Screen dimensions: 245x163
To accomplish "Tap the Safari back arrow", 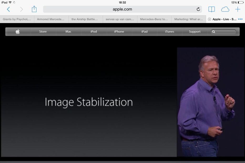I will 8,9.
